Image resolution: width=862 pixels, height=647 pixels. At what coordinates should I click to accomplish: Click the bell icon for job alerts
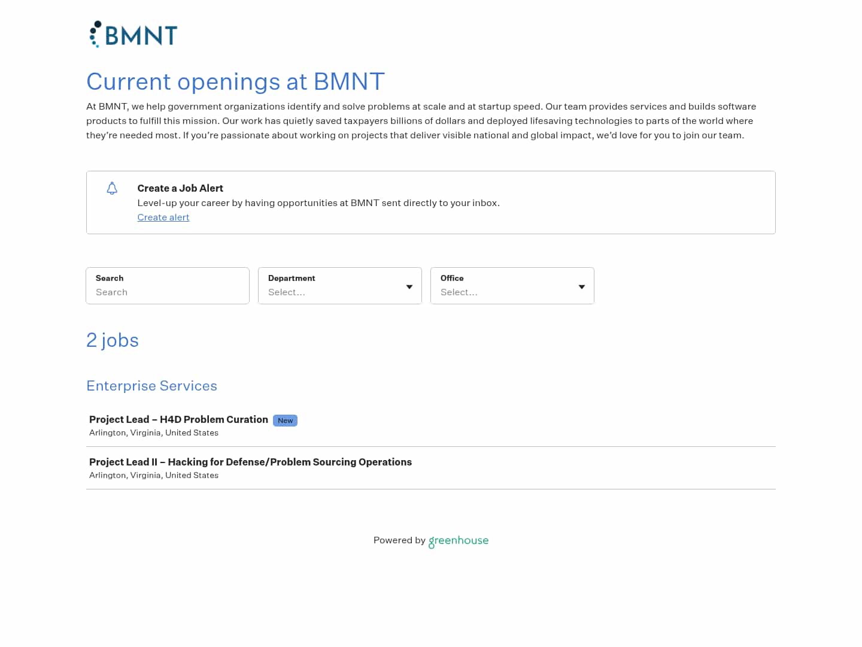click(x=112, y=189)
